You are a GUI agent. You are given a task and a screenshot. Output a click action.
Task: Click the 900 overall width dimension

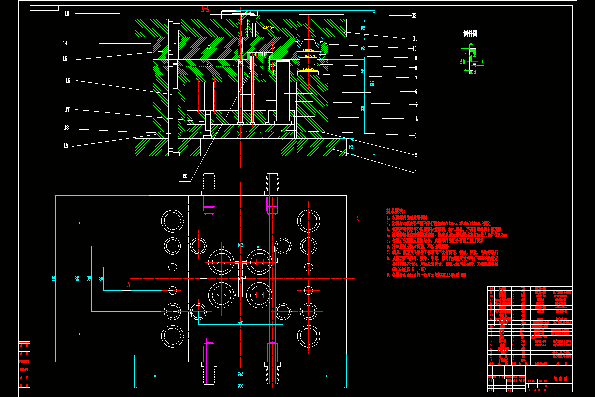tap(240, 385)
